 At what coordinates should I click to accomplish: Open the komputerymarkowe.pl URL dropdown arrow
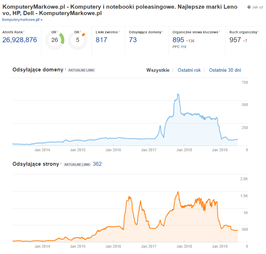click(42, 20)
